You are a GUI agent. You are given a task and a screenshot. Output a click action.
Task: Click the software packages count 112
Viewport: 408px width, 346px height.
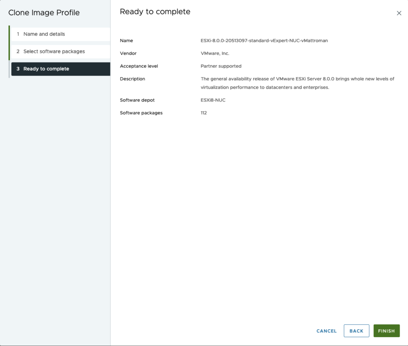[204, 113]
